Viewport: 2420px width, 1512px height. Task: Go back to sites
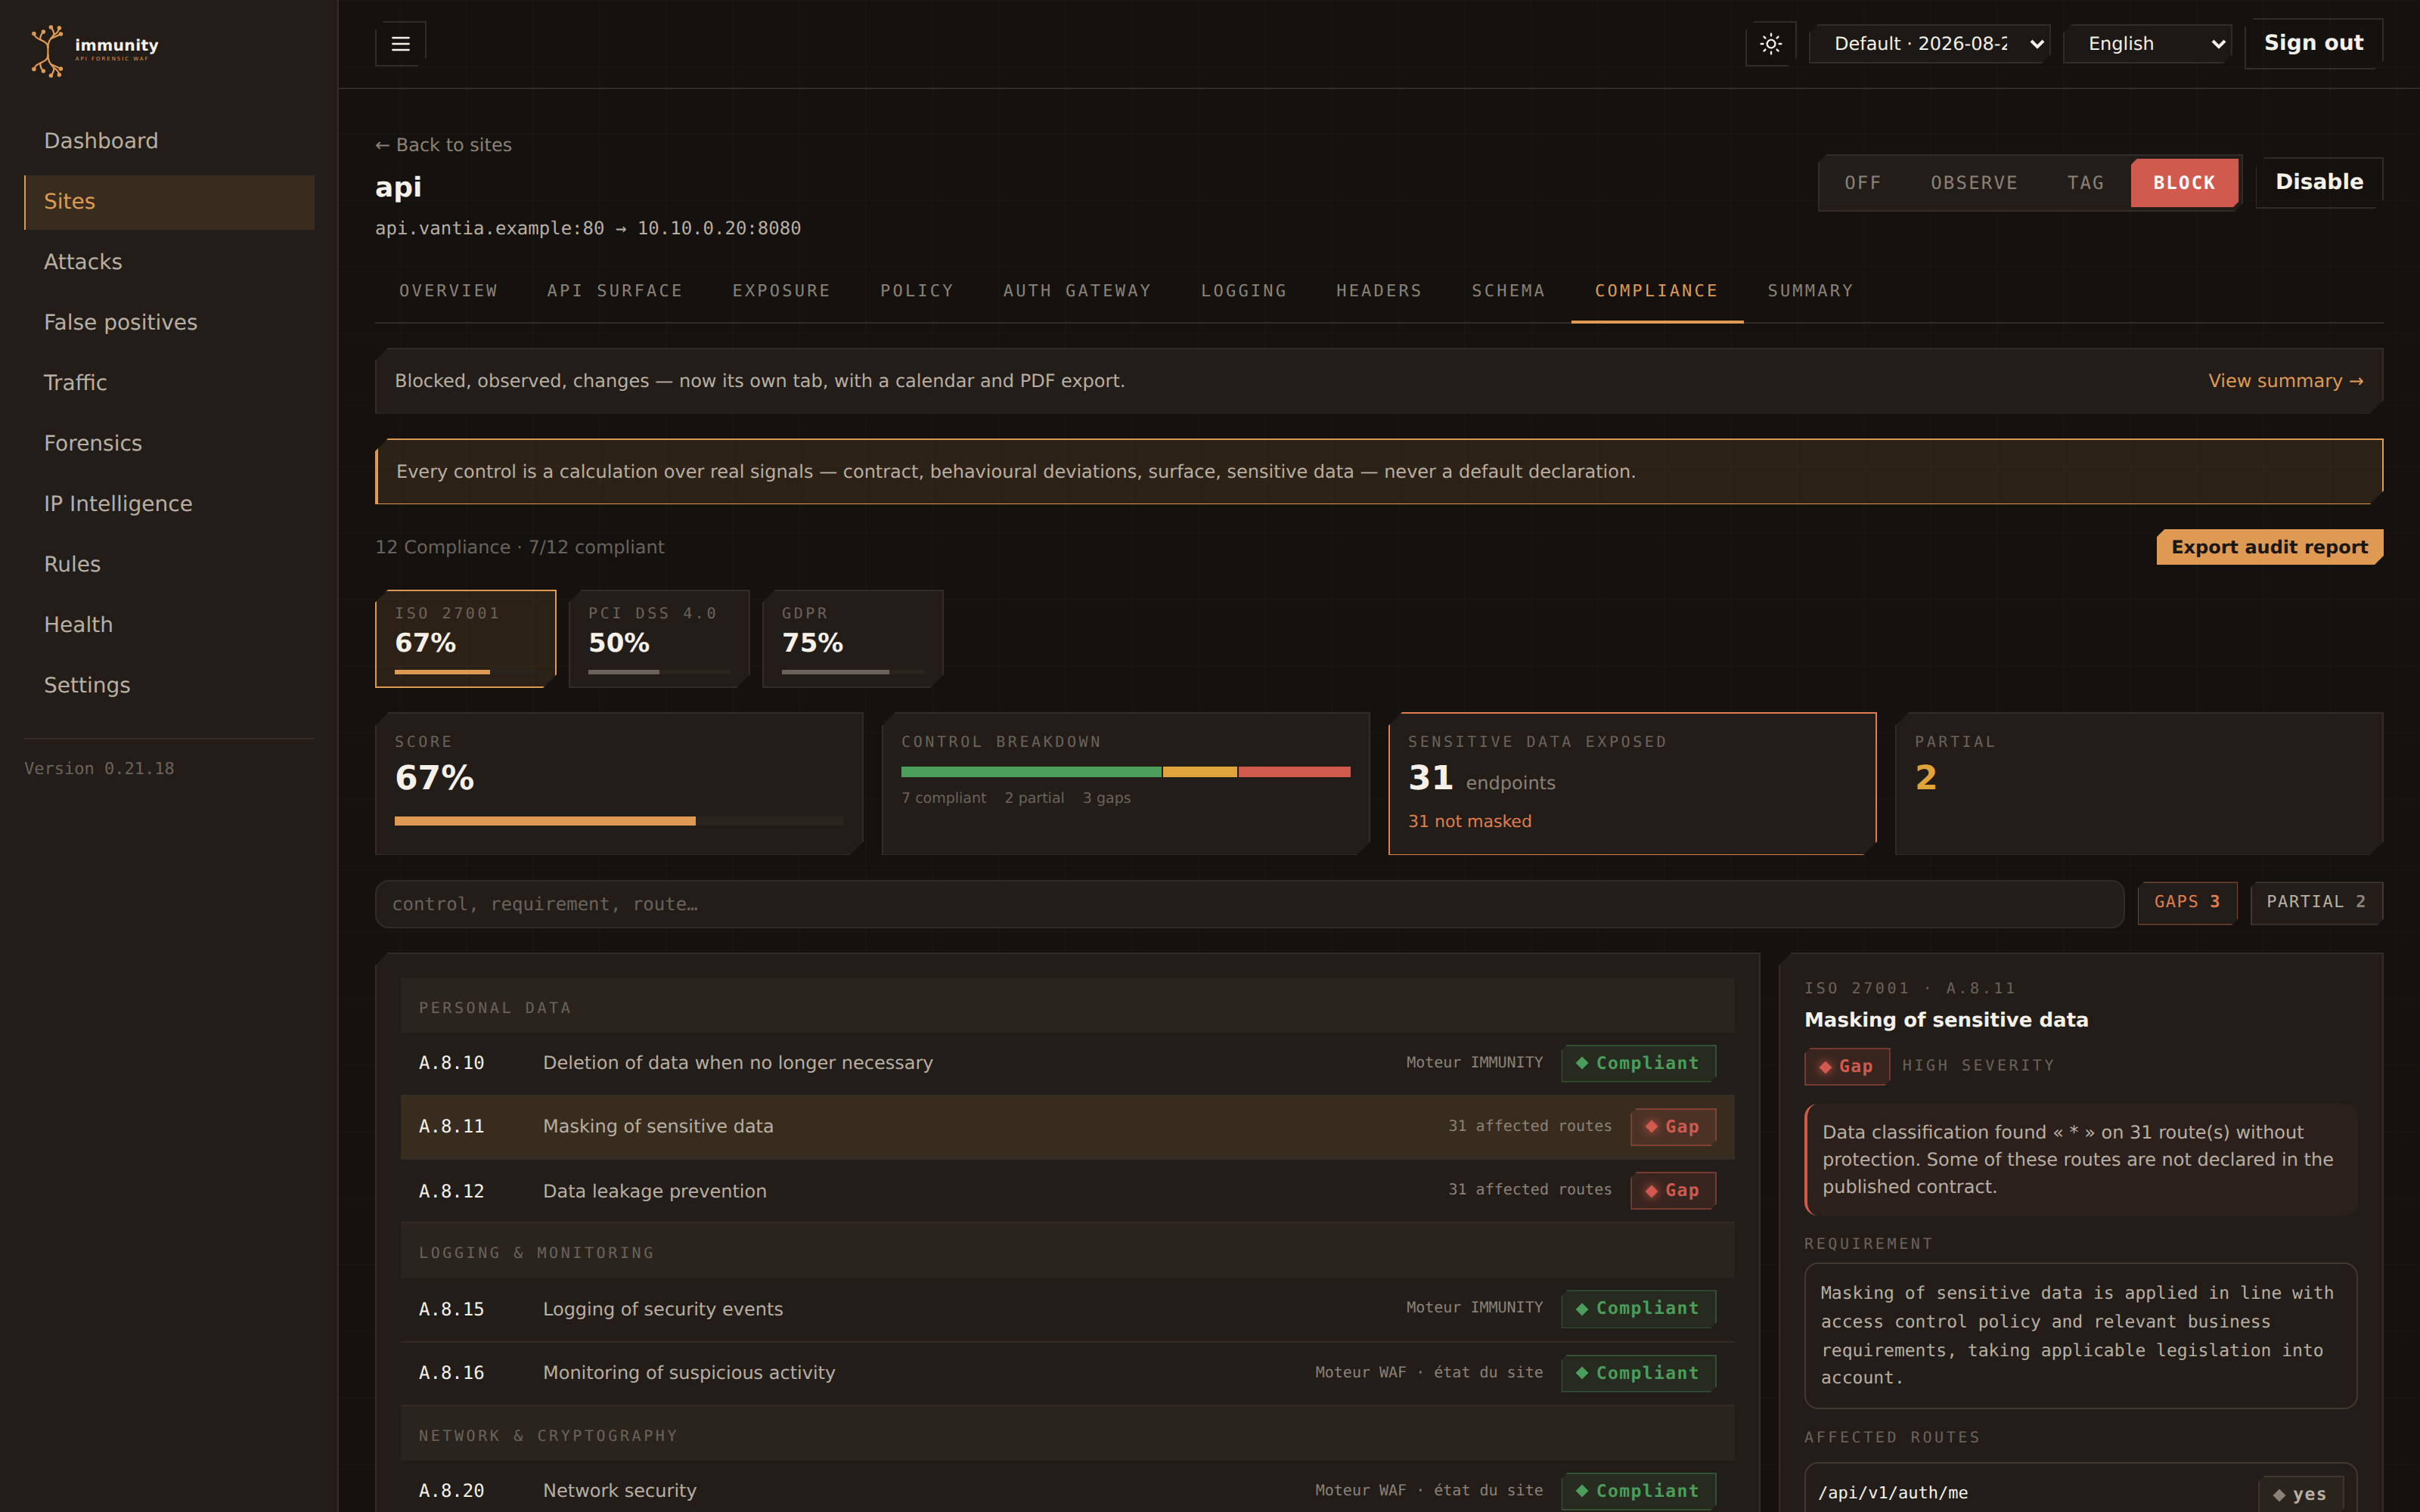[443, 145]
